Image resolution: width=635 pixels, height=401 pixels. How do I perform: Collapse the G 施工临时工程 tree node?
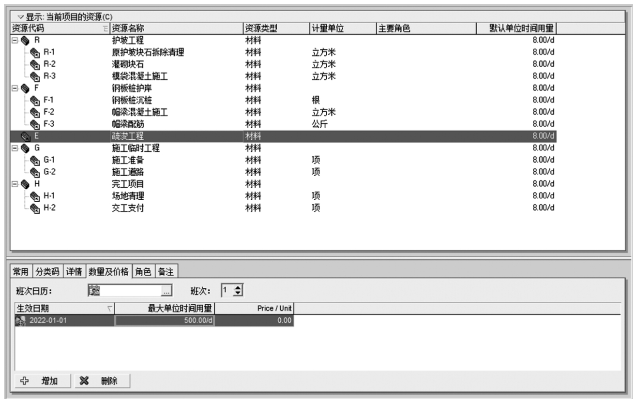tap(14, 149)
